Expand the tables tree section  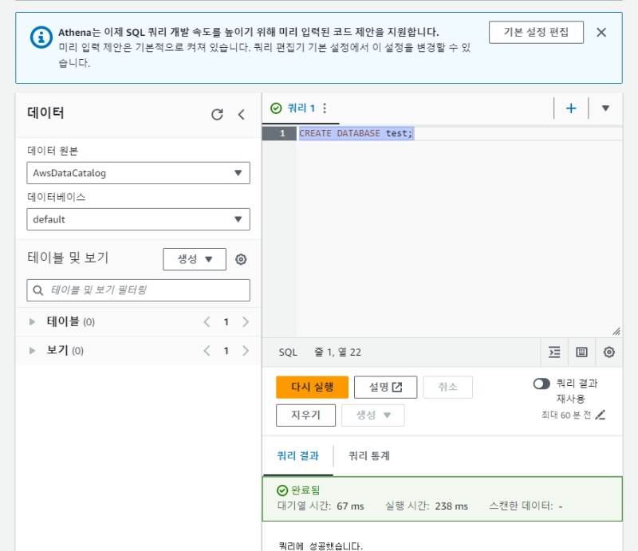pos(33,322)
